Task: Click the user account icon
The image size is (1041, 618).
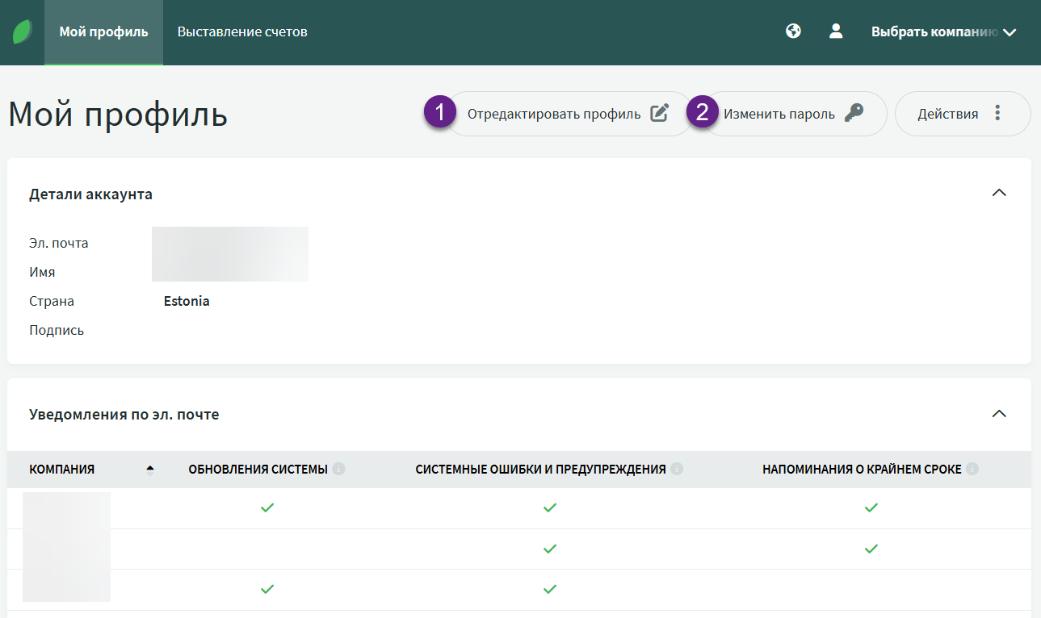Action: [x=836, y=31]
